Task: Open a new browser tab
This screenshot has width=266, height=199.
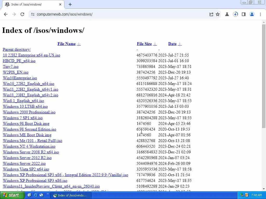Action: point(70,5)
